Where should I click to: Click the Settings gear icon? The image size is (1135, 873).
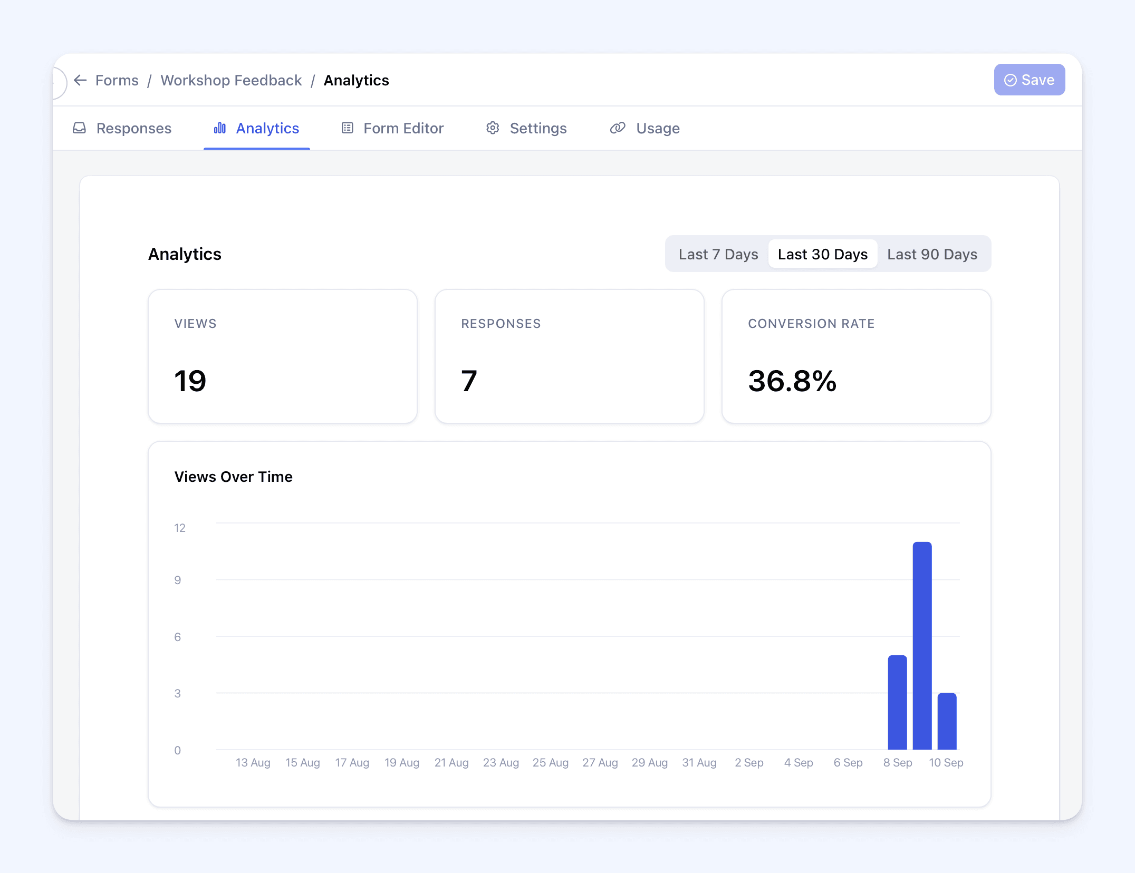click(x=493, y=128)
